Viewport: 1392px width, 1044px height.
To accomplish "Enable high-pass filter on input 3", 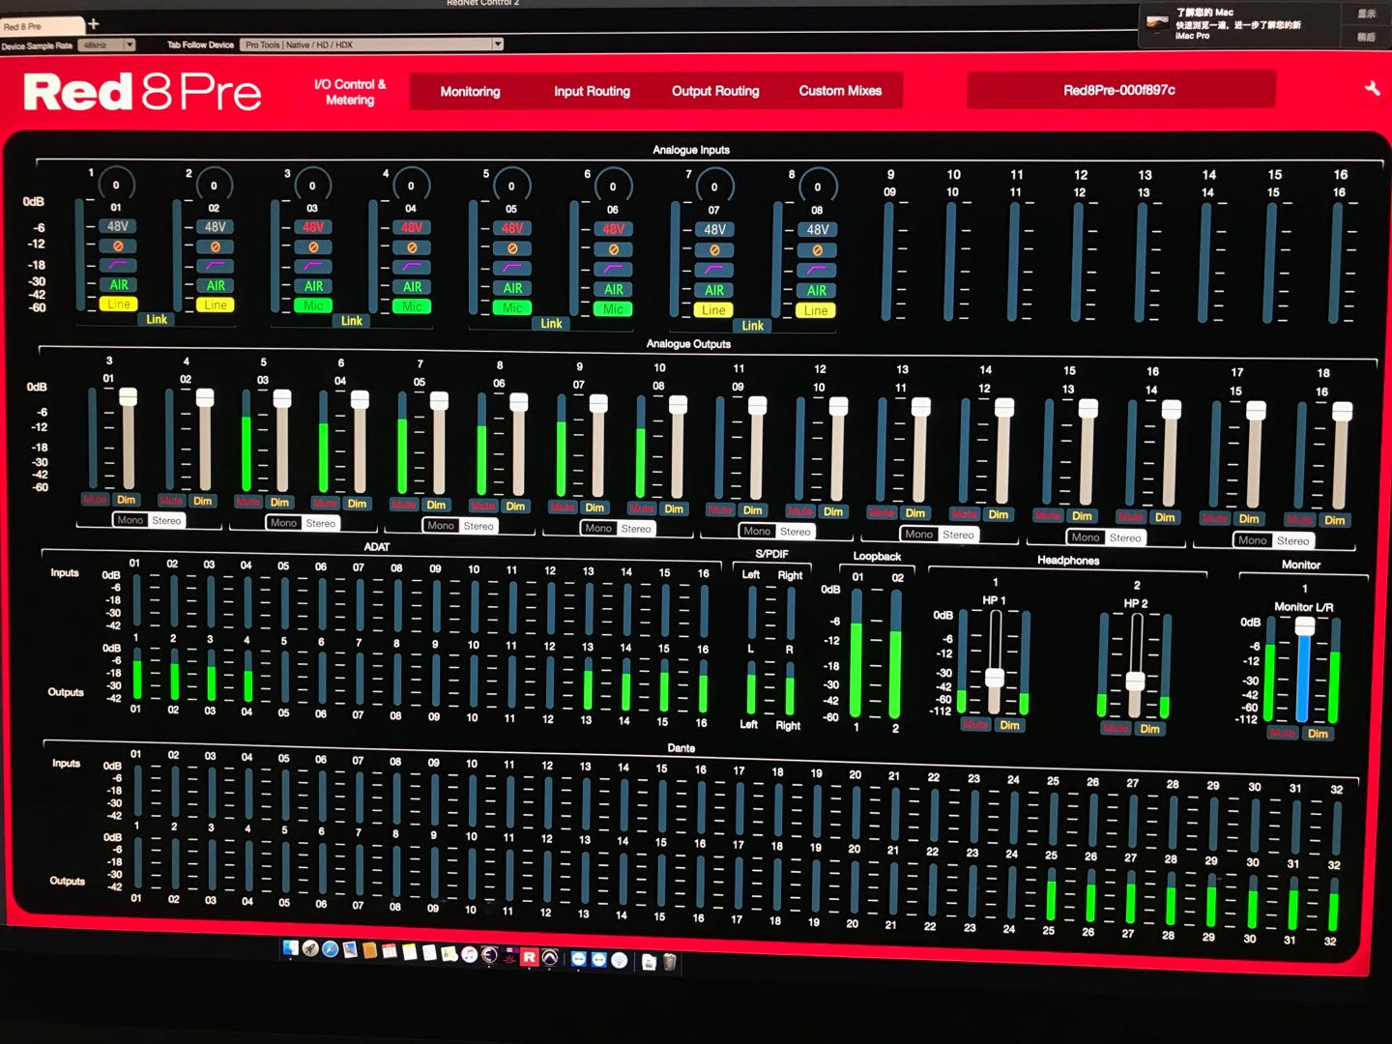I will pyautogui.click(x=313, y=267).
